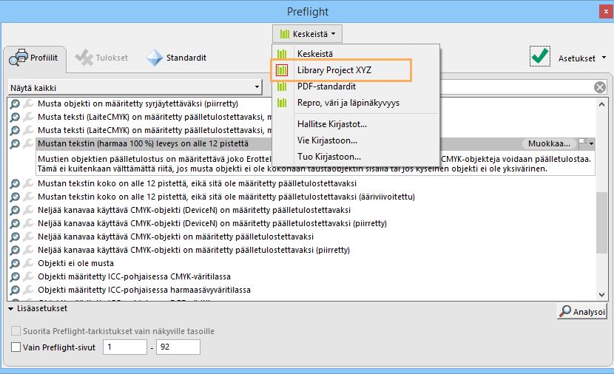Click the magnifier icon beside "Objekti ei ole musta"
614x374 pixels.
[x=15, y=263]
